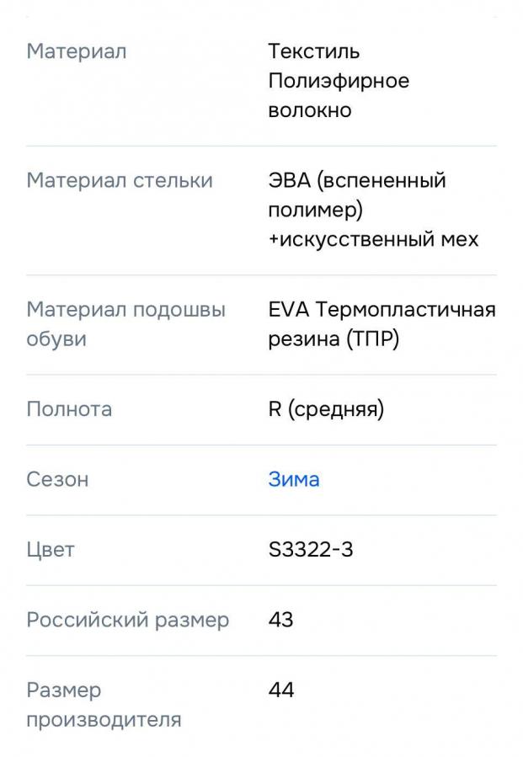Click the "Полнота" label
This screenshot has width=523, height=757.
point(69,409)
